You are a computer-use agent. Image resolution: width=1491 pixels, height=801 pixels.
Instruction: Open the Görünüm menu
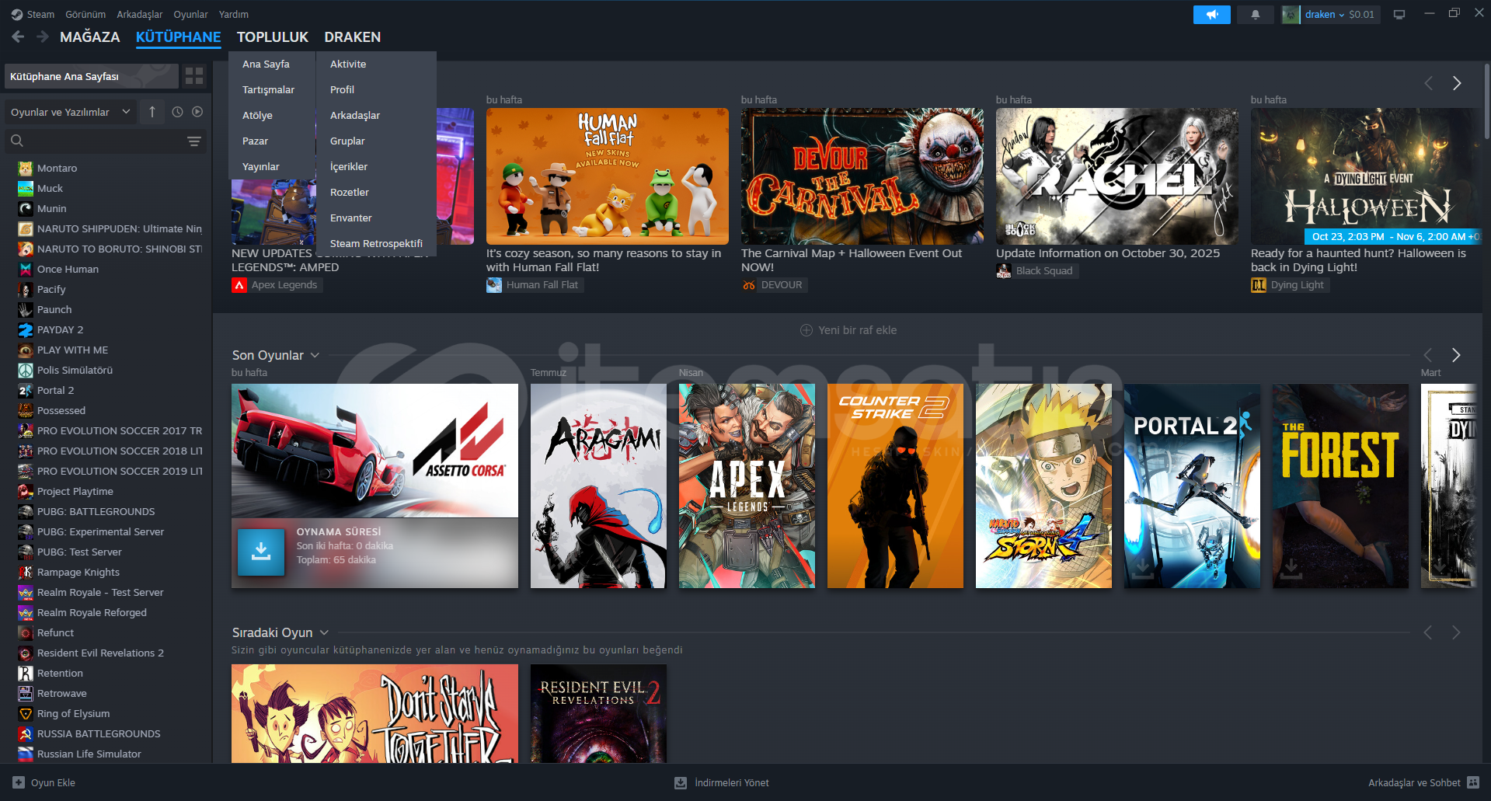(x=85, y=15)
